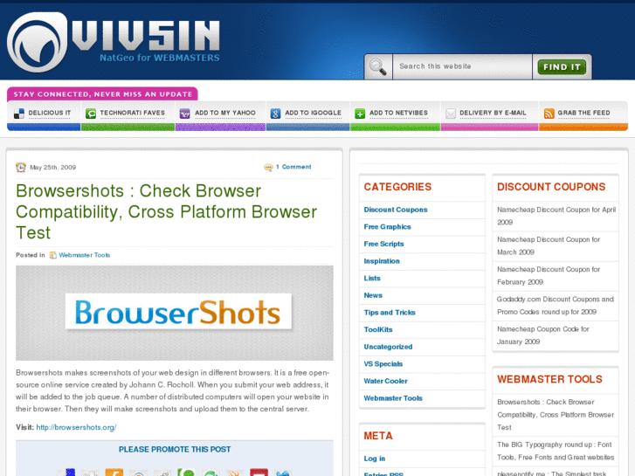The height and width of the screenshot is (476, 635).
Task: Select Add to iGoogle
Action: pyautogui.click(x=313, y=113)
